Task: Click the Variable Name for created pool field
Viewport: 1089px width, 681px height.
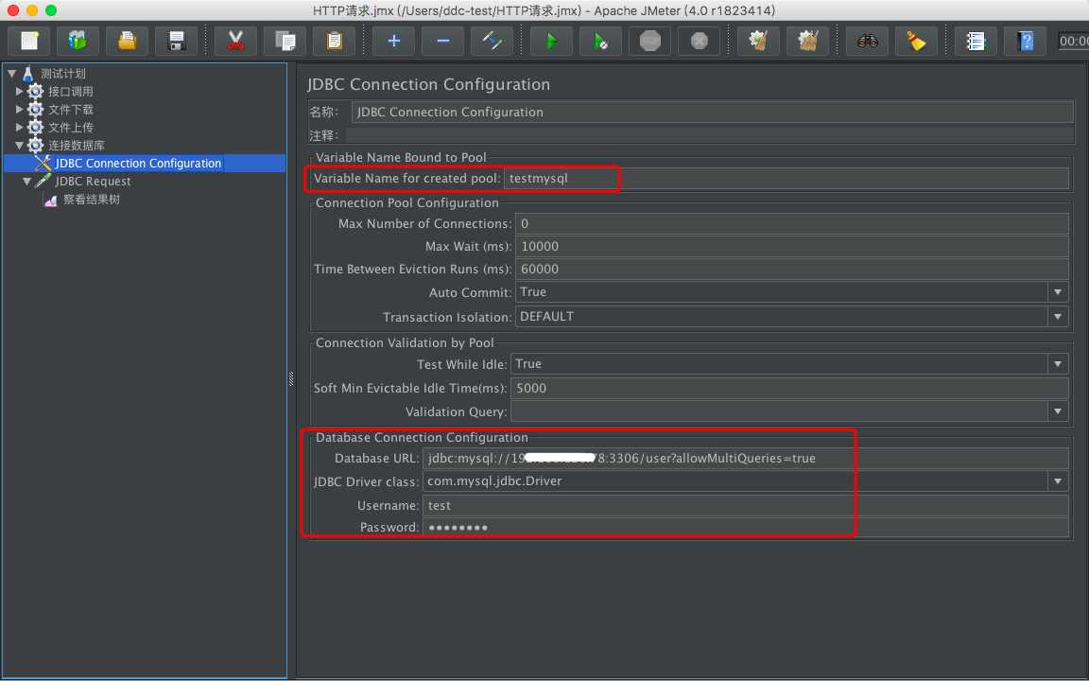Action: 786,179
